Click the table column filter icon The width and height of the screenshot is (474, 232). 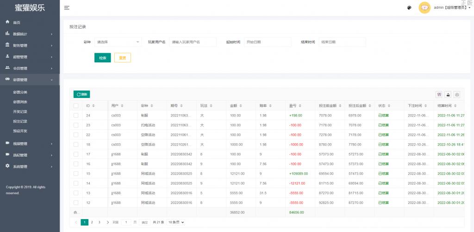439,94
